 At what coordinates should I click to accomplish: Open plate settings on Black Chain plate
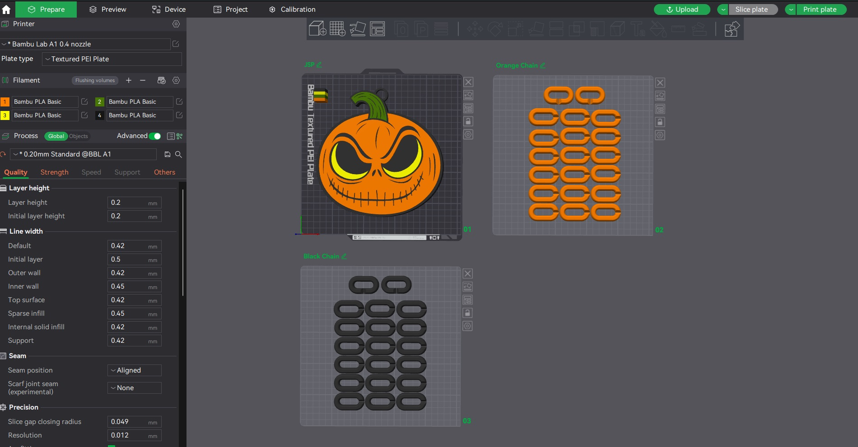(467, 326)
